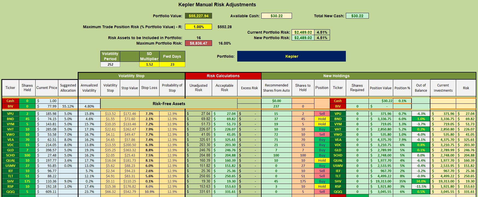Select BND position value 3,336.75
This screenshot has width=478, height=197.
click(381, 119)
